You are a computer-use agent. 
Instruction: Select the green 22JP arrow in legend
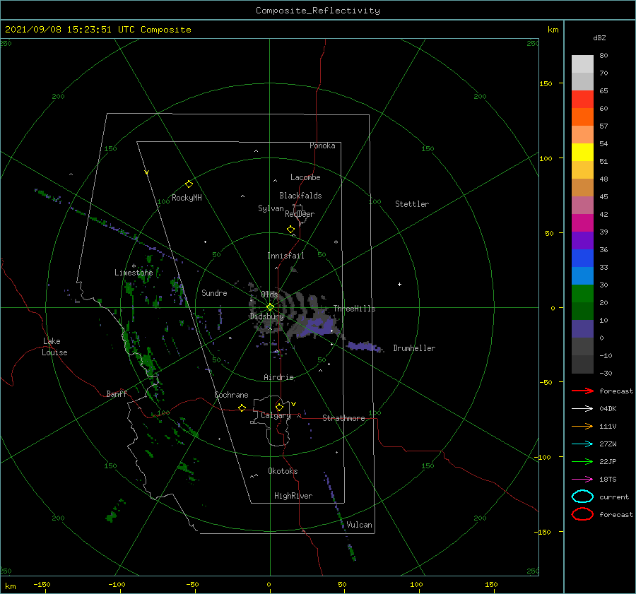click(x=582, y=461)
